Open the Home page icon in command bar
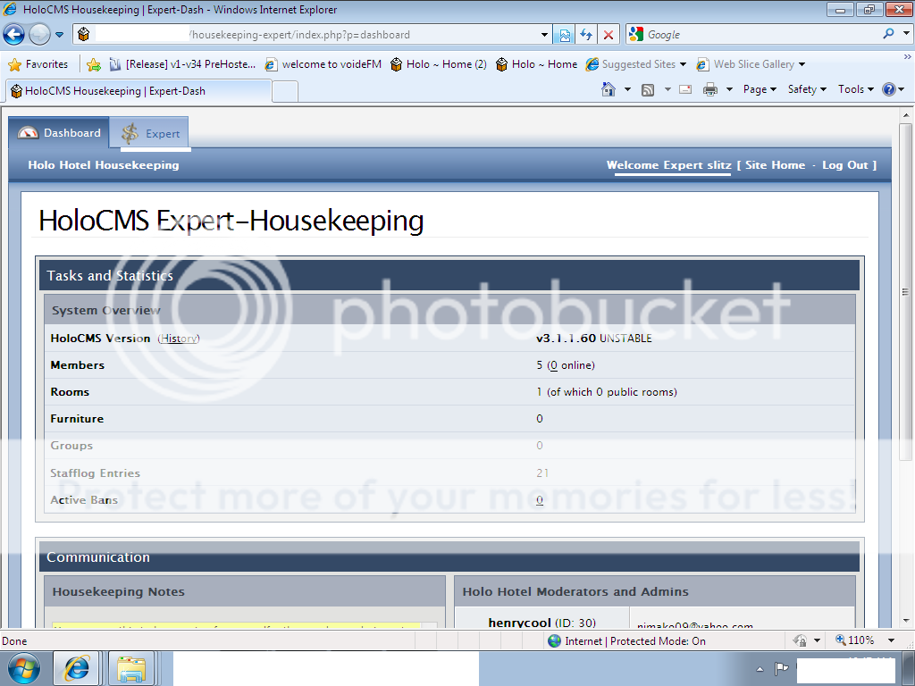The width and height of the screenshot is (915, 686). click(x=609, y=89)
